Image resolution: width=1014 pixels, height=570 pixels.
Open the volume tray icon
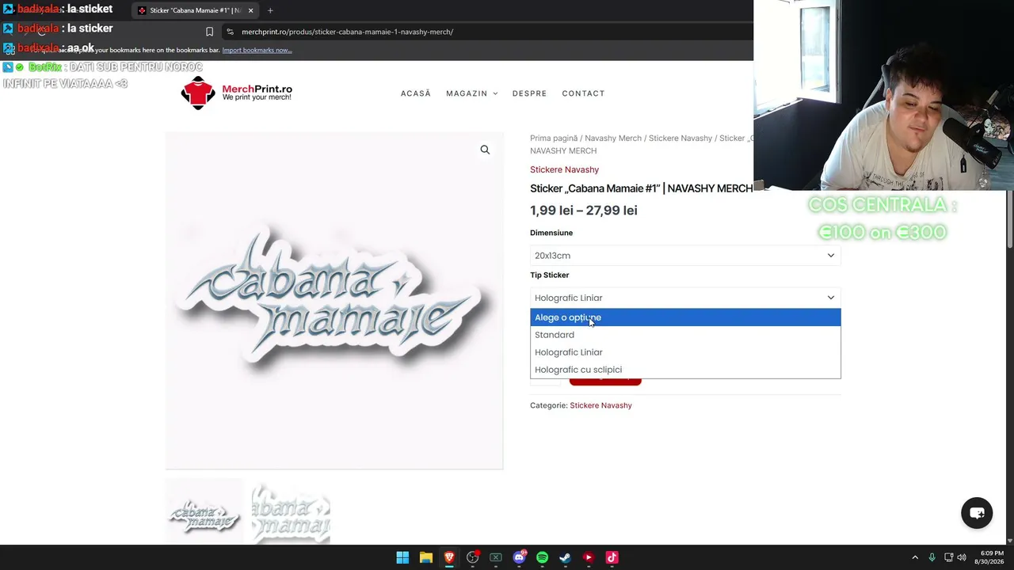coord(962,557)
